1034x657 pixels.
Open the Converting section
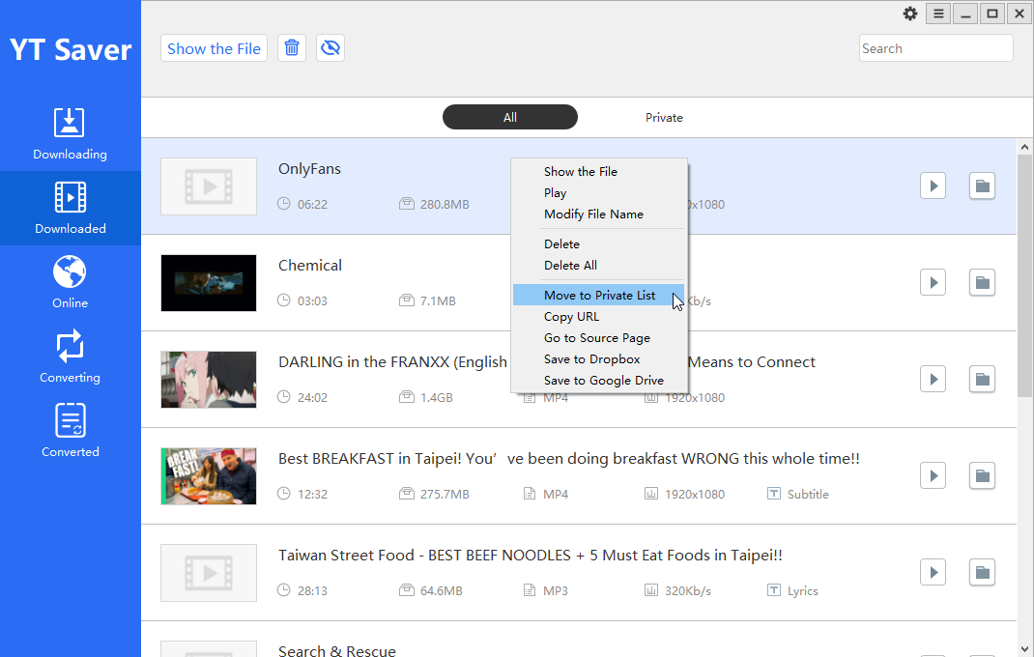[x=70, y=357]
